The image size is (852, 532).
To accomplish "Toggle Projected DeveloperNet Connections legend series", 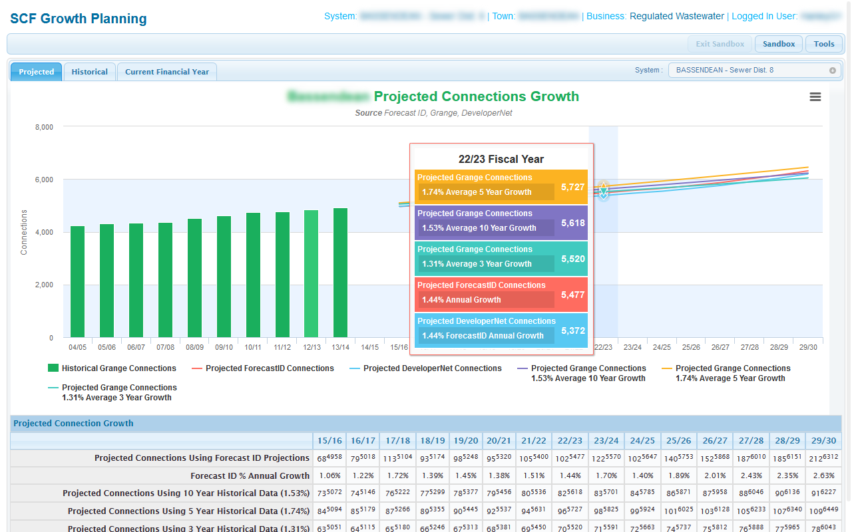I will pos(425,368).
